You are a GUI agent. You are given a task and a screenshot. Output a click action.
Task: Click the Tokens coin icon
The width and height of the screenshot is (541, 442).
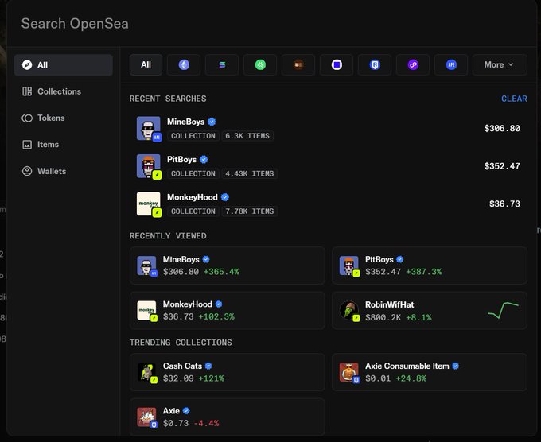click(x=27, y=118)
